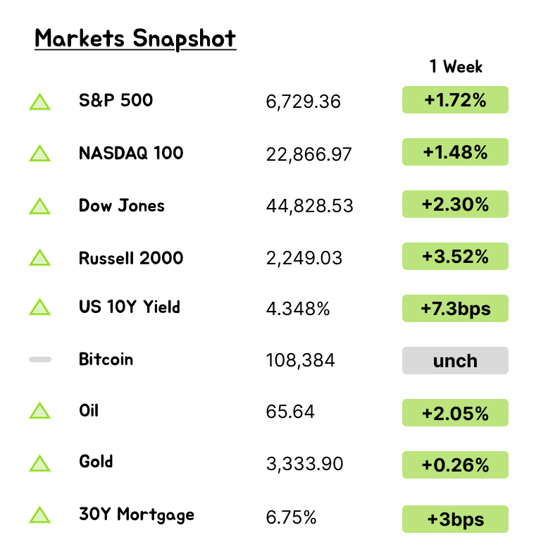The width and height of the screenshot is (560, 554).
Task: Open the Markets Snapshot heading link
Action: click(135, 39)
